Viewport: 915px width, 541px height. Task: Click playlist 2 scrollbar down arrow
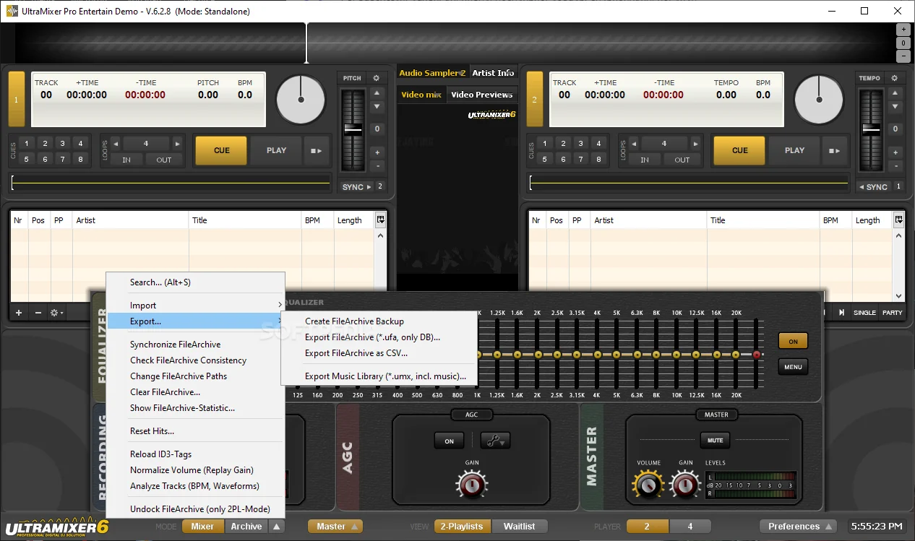coord(899,296)
